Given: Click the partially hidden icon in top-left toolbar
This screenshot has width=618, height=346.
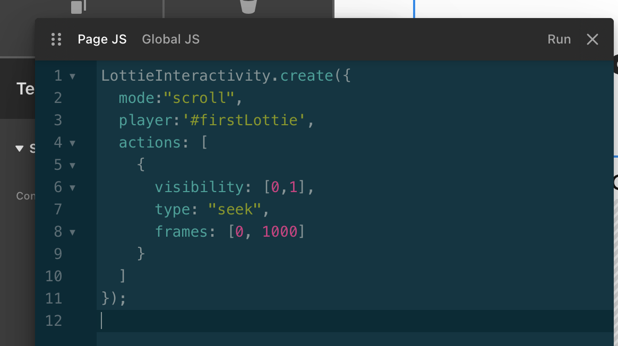Looking at the screenshot, I should pyautogui.click(x=78, y=7).
